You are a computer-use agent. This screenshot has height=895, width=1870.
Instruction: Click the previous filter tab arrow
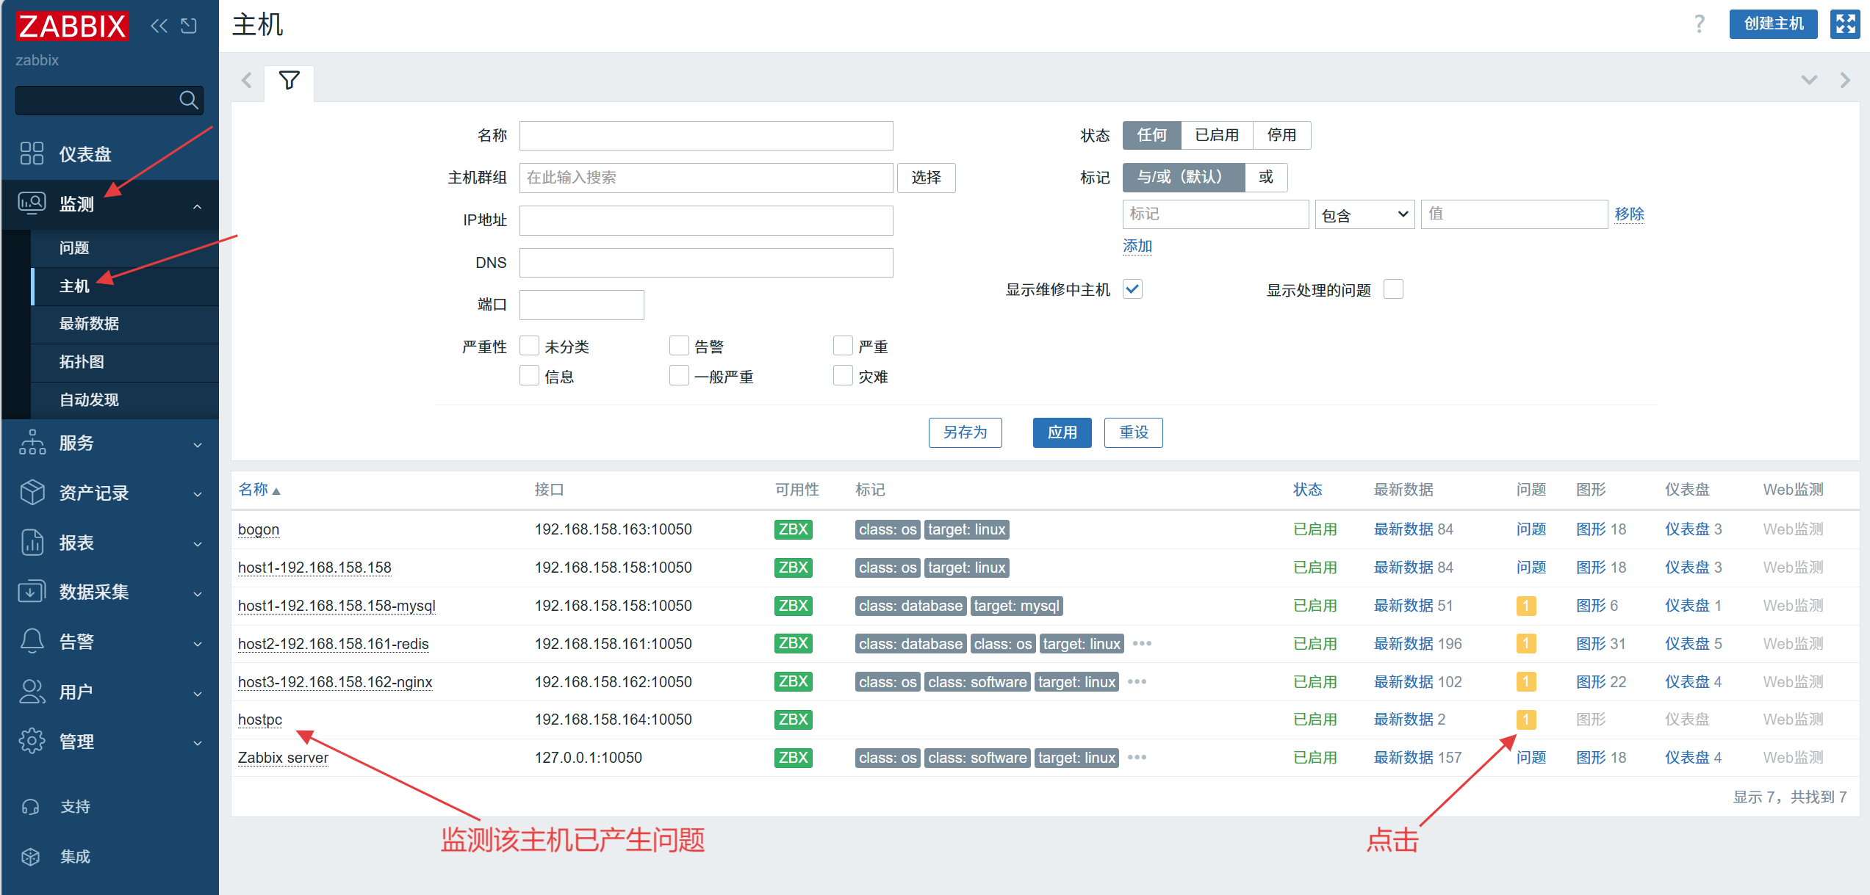[248, 80]
